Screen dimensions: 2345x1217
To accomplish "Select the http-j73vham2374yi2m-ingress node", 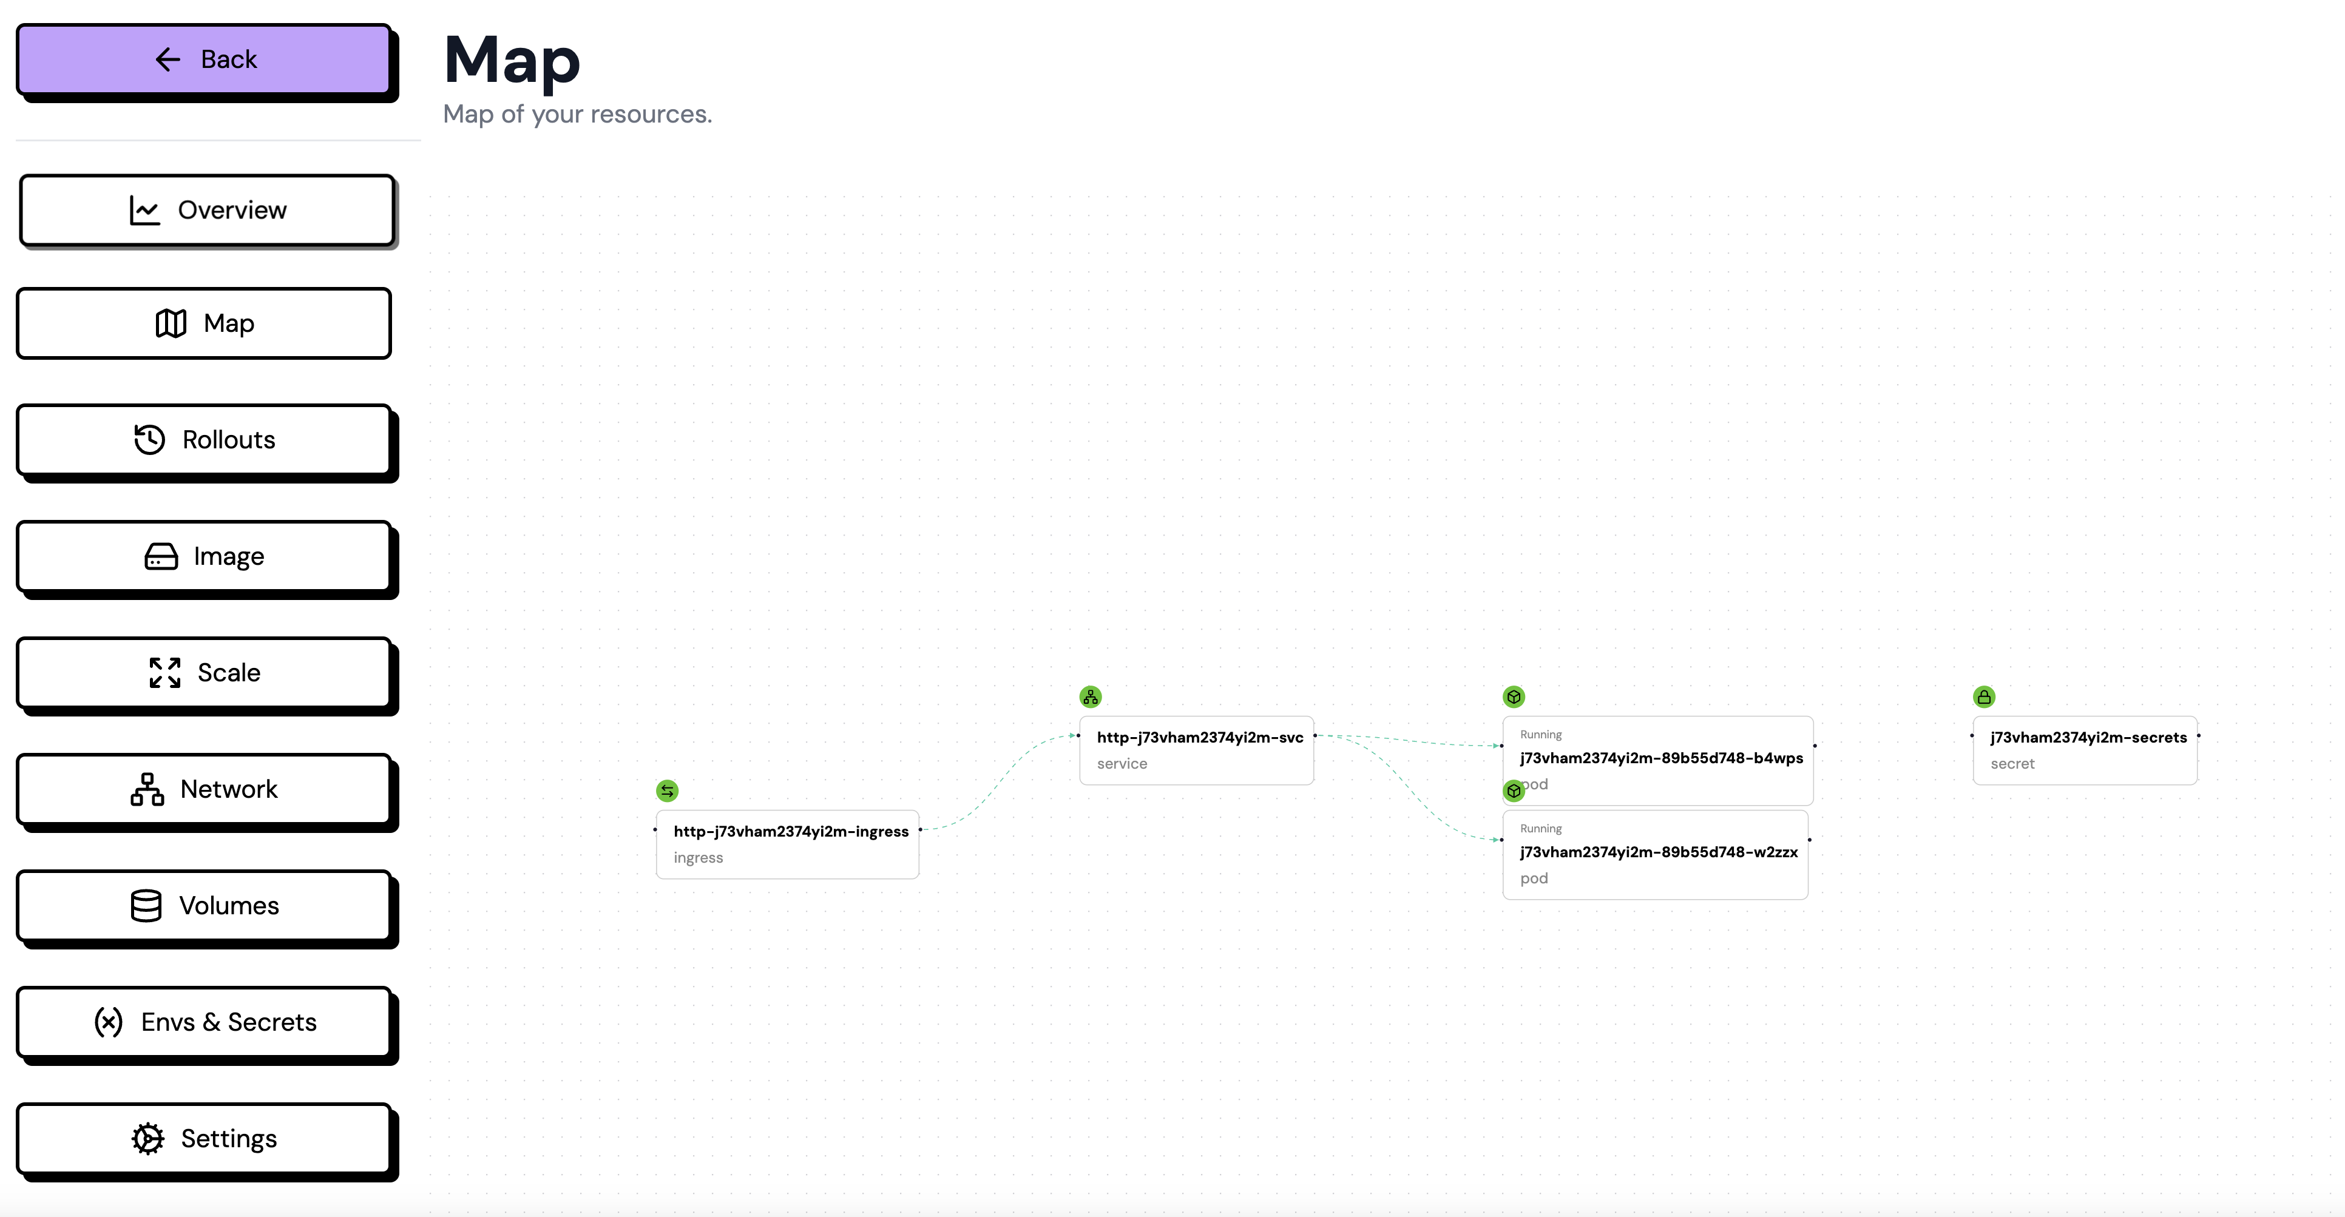I will tap(788, 844).
